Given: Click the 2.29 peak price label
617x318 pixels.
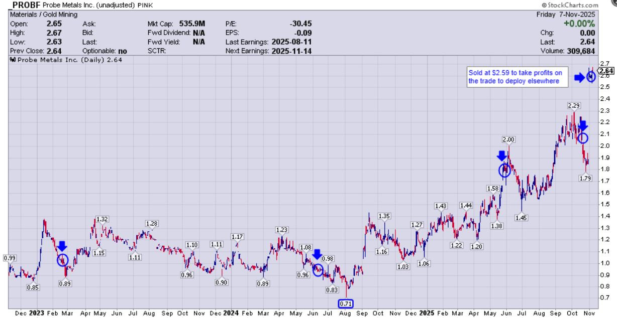Looking at the screenshot, I should (x=573, y=105).
